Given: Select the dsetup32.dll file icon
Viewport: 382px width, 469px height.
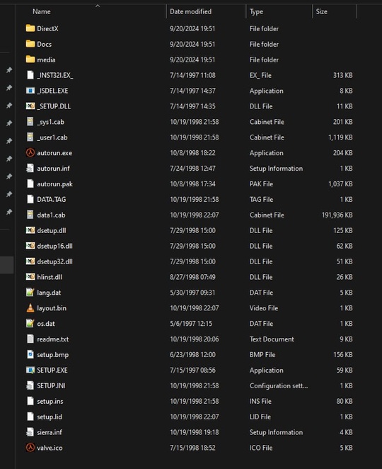Looking at the screenshot, I should (x=30, y=261).
